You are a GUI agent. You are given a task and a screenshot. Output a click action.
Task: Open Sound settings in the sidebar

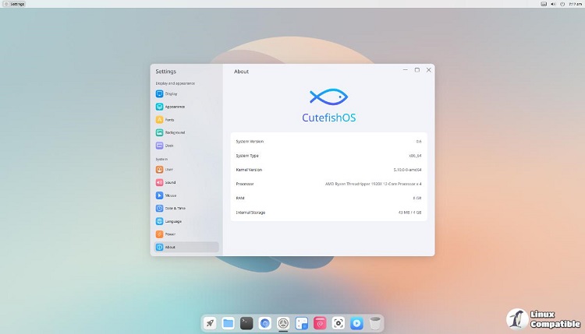click(170, 182)
